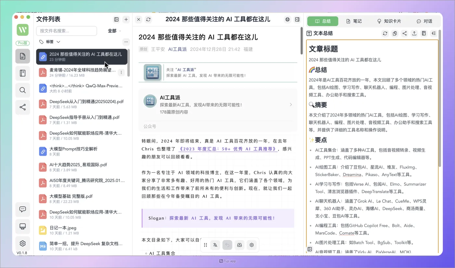Open AI50年度关键词_腾讯研究院 file

tap(82, 183)
